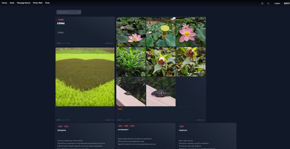Open the tempore article title
290x149 pixels.
coord(62,130)
